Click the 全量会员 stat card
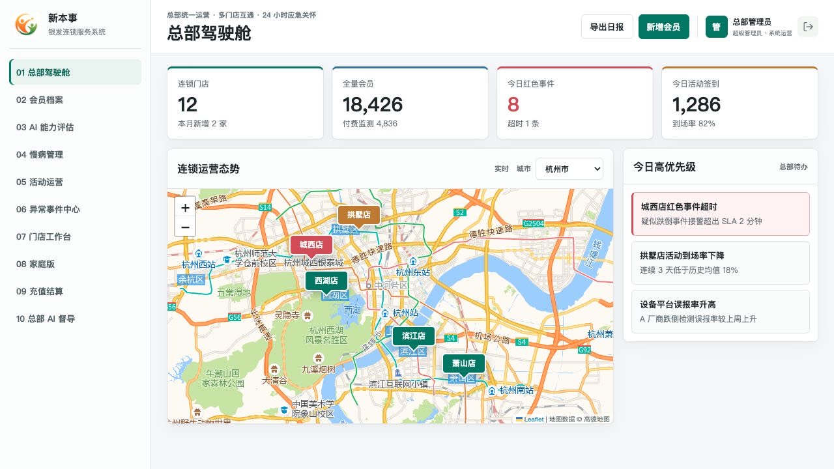 click(x=410, y=102)
